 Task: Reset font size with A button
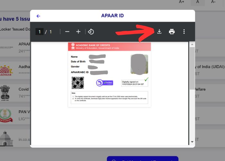[198, 2]
